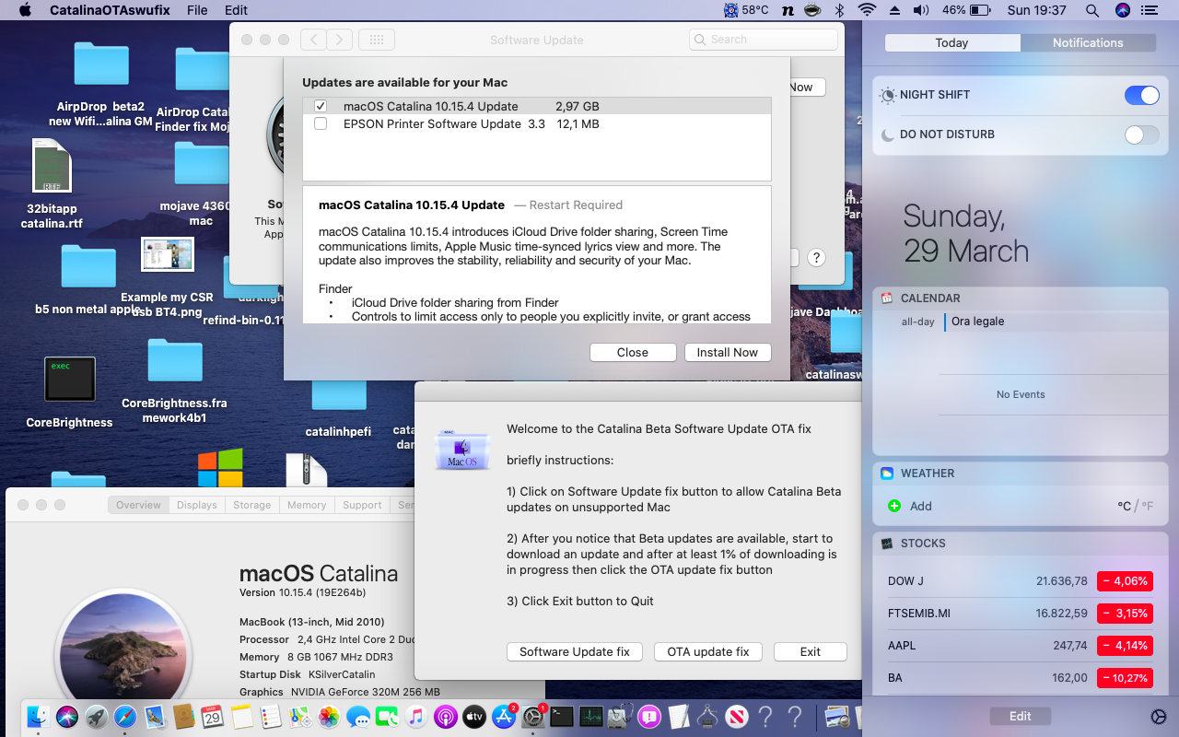Open Notes icon in the Dock
This screenshot has width=1179, height=737.
241,716
